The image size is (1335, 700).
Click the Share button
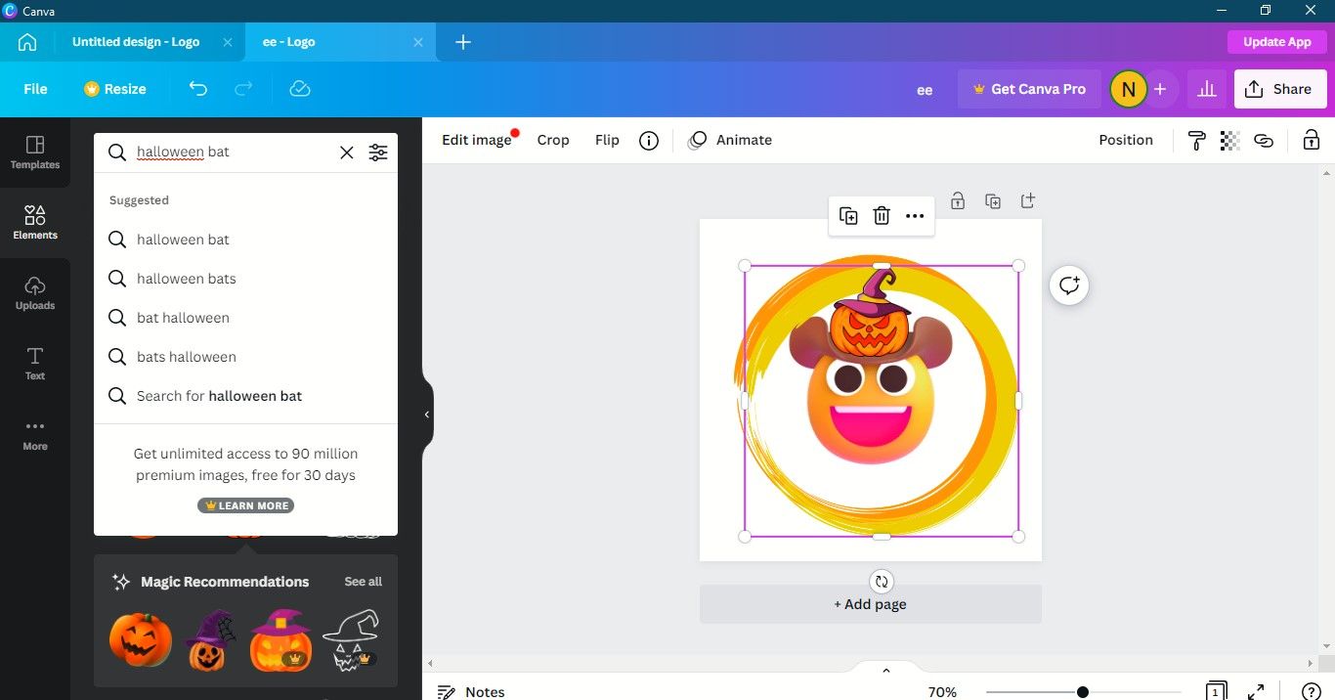pyautogui.click(x=1280, y=89)
